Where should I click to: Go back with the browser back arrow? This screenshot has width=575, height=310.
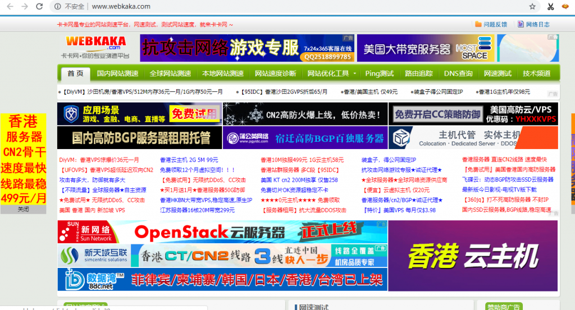[10, 6]
